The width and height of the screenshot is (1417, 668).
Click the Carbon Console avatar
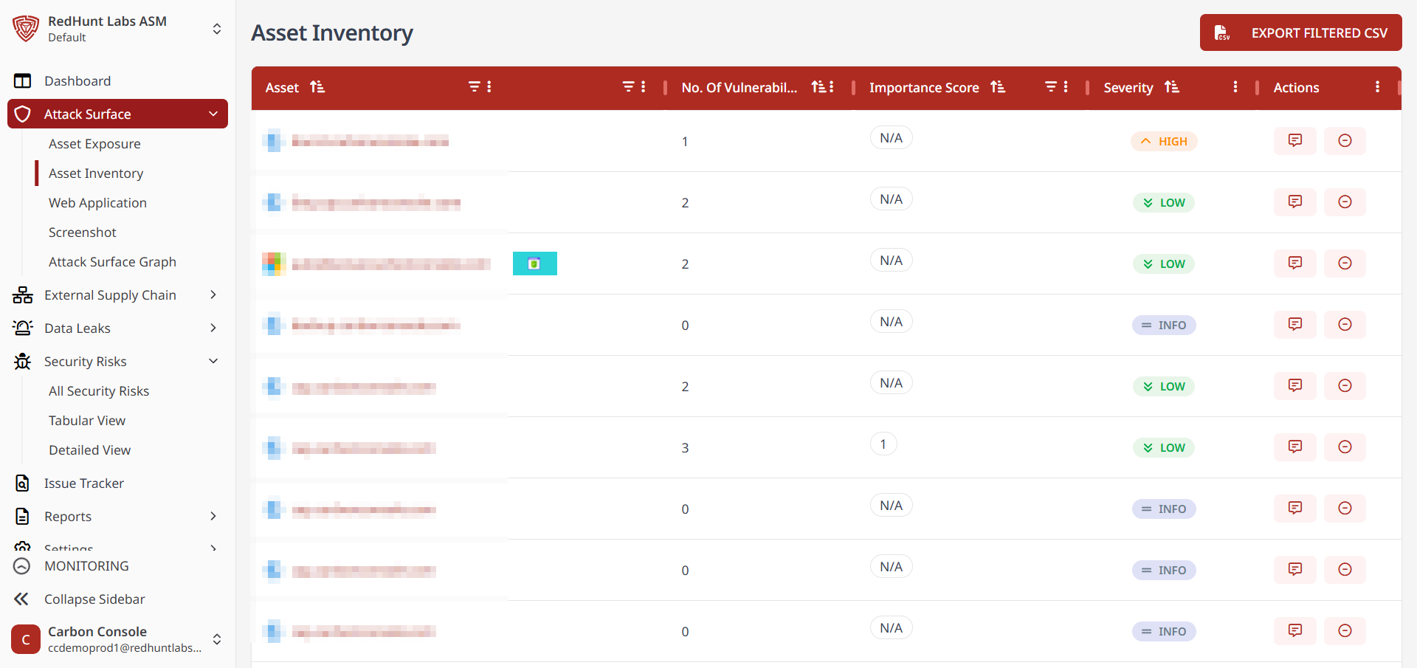[x=26, y=639]
